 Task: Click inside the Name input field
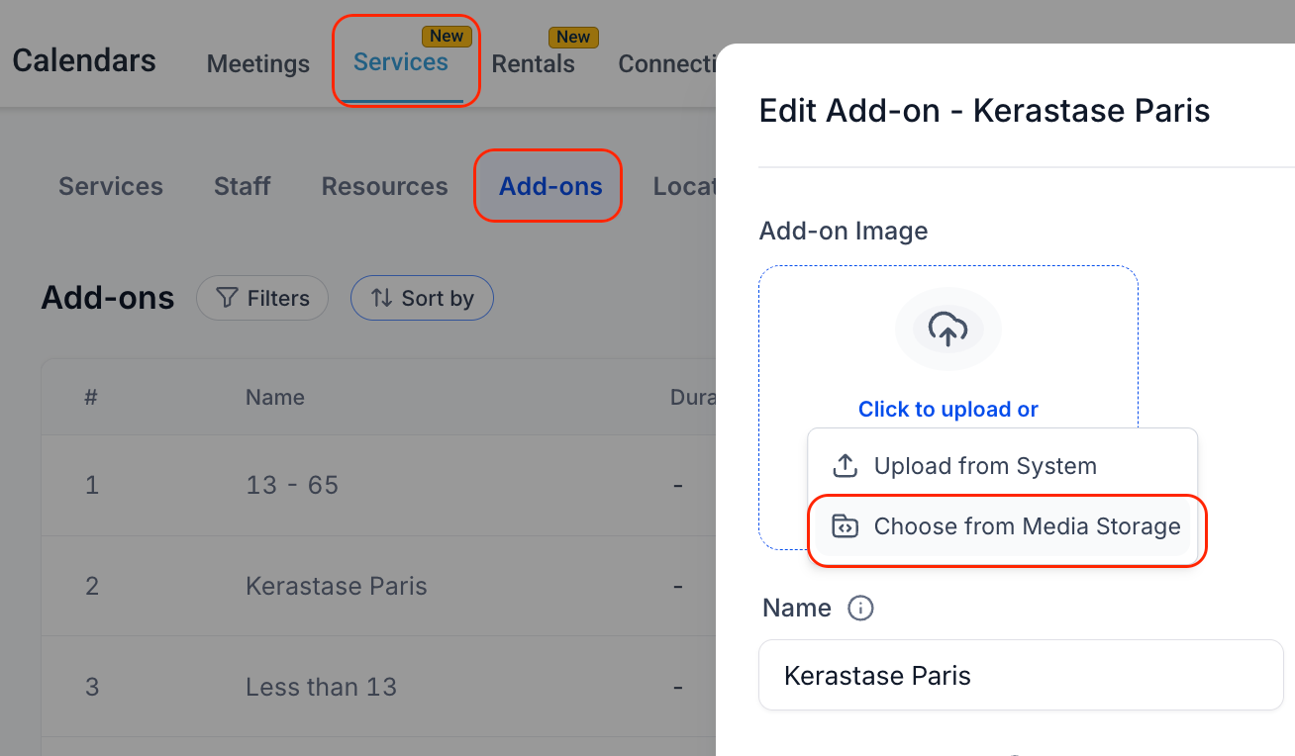(1021, 675)
